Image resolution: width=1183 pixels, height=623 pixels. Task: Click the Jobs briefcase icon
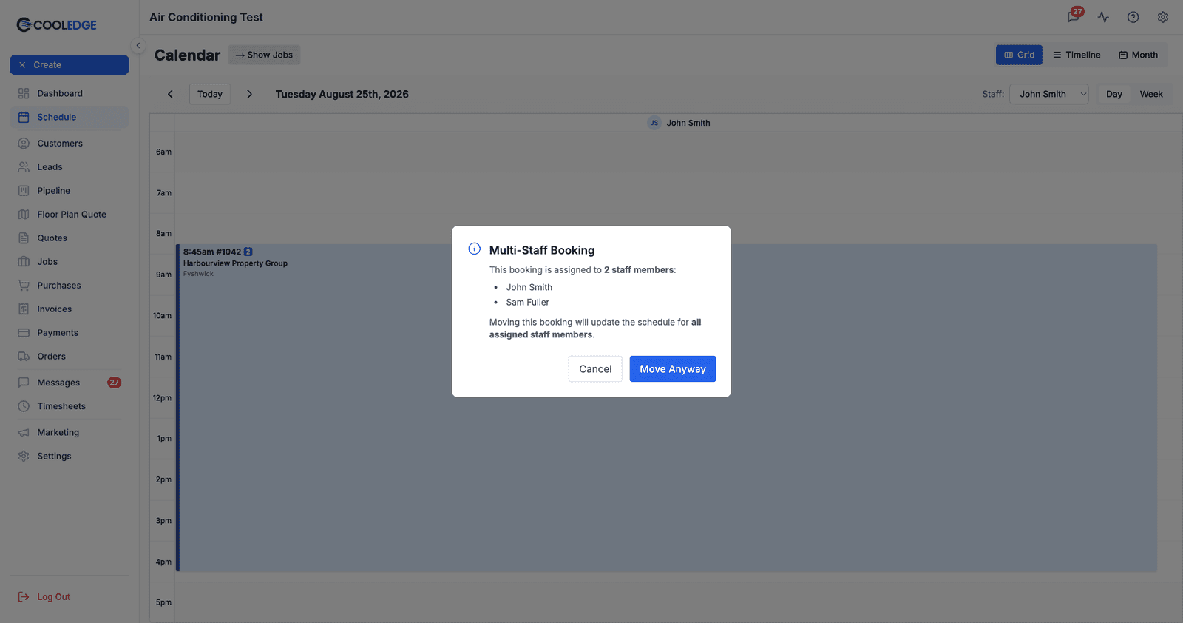pyautogui.click(x=24, y=261)
